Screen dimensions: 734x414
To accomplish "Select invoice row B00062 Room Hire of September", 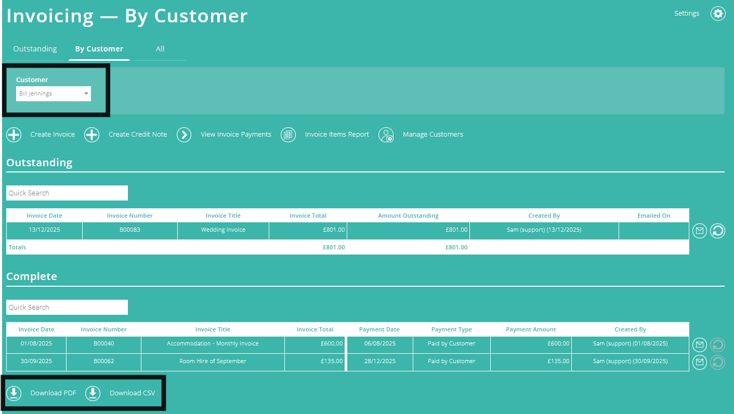I will coord(213,361).
